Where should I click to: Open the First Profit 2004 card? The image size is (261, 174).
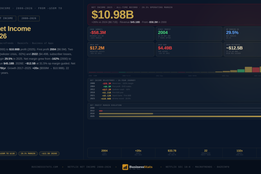pyautogui.click(x=189, y=34)
